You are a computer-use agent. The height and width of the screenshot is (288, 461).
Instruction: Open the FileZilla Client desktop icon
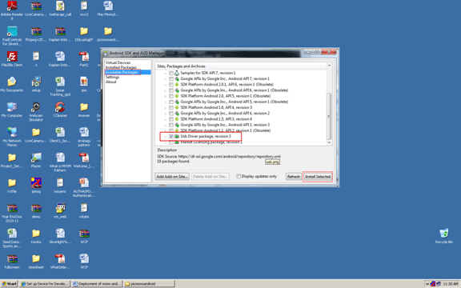coord(12,57)
